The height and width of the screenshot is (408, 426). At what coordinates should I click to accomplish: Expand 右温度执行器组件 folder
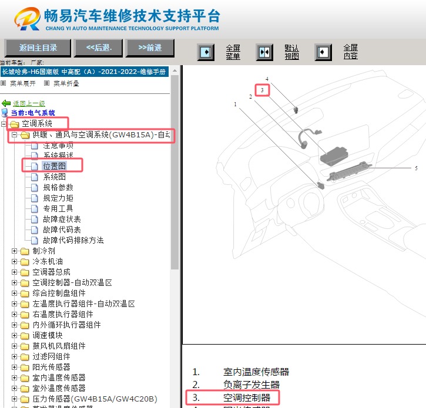click(15, 314)
